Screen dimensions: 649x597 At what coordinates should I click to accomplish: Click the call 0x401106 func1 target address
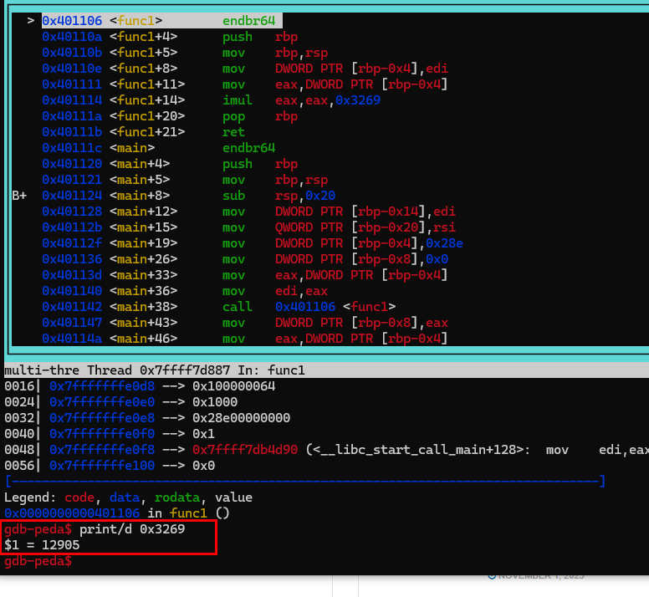coord(305,307)
